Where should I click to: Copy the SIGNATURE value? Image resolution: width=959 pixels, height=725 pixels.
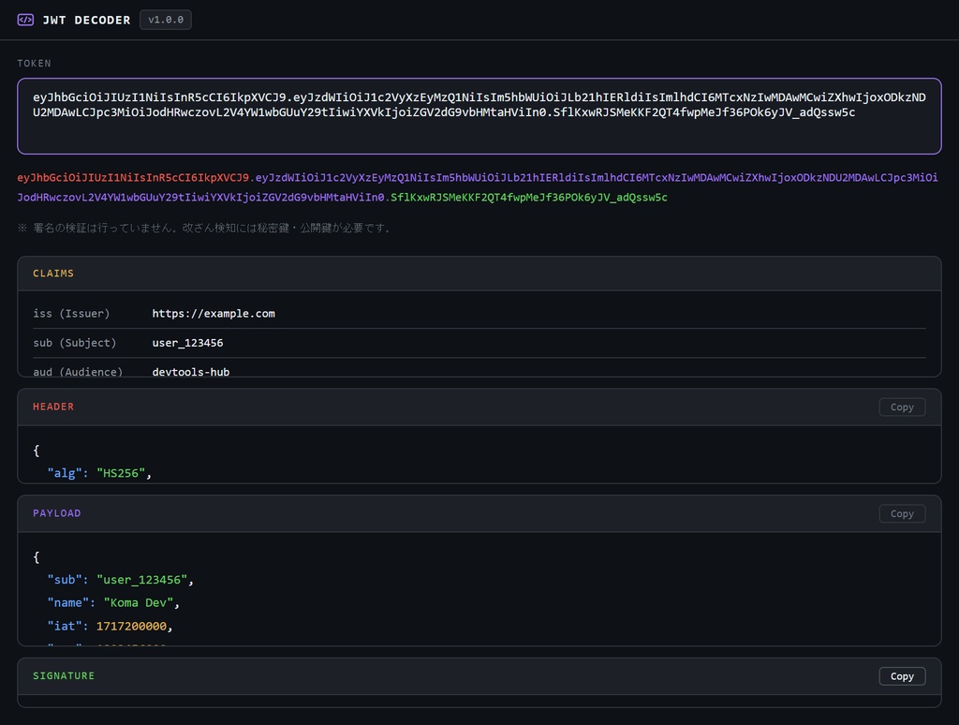(902, 676)
